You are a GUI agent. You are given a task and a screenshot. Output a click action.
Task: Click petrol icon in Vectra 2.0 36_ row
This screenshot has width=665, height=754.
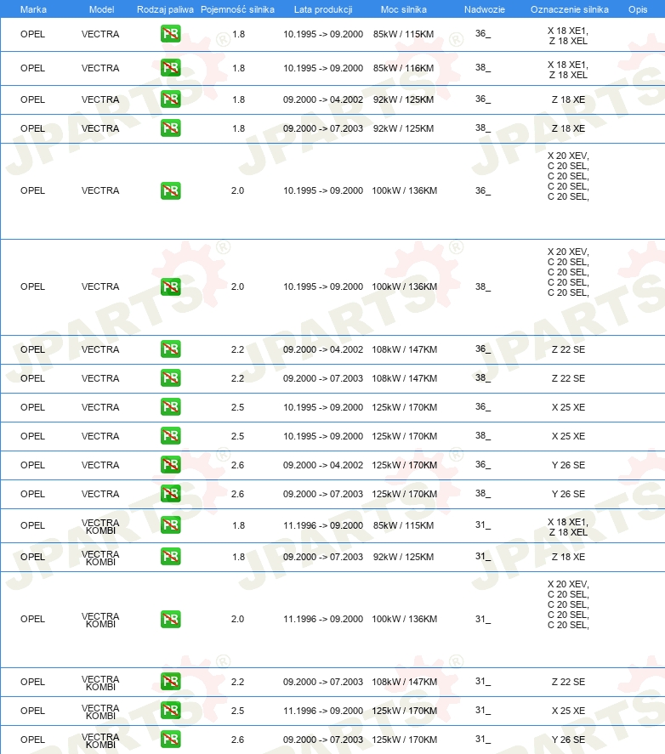pyautogui.click(x=170, y=190)
